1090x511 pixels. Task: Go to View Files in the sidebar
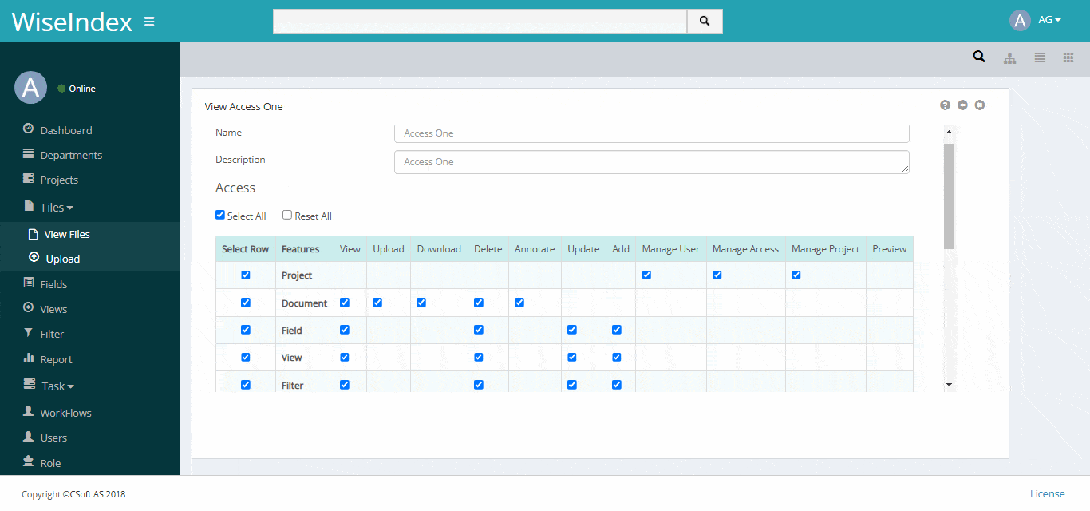pos(67,233)
